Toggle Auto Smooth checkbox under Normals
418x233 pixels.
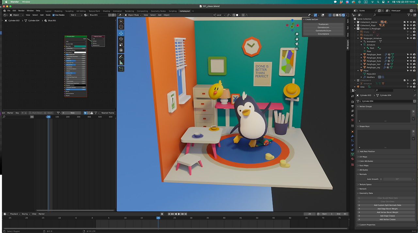[381, 179]
